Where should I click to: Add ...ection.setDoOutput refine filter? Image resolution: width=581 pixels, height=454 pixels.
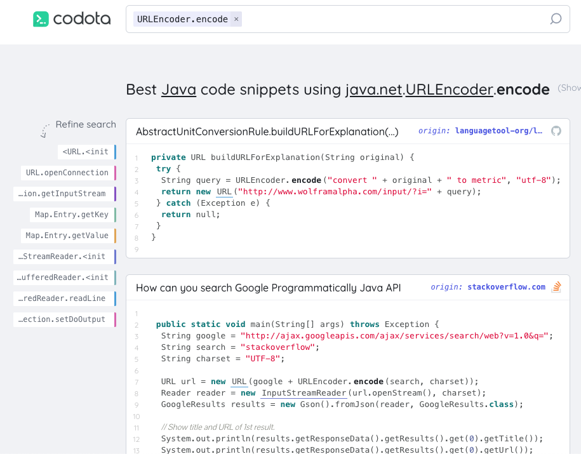62,319
